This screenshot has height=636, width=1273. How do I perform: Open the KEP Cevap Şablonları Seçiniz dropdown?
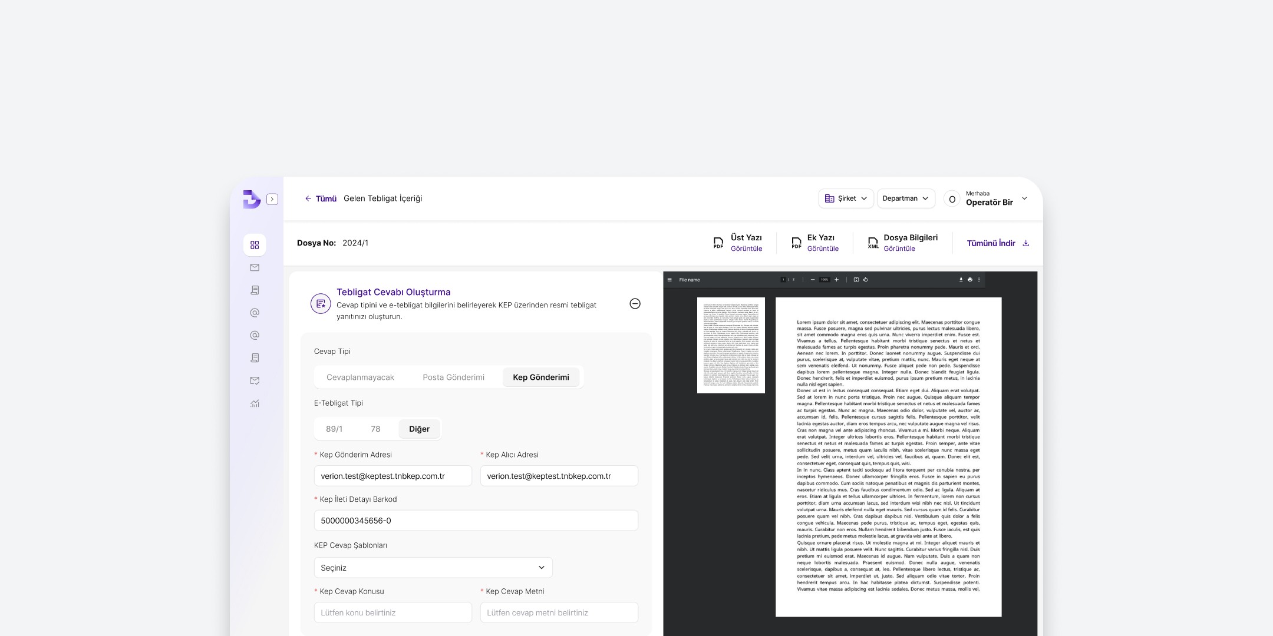point(433,568)
